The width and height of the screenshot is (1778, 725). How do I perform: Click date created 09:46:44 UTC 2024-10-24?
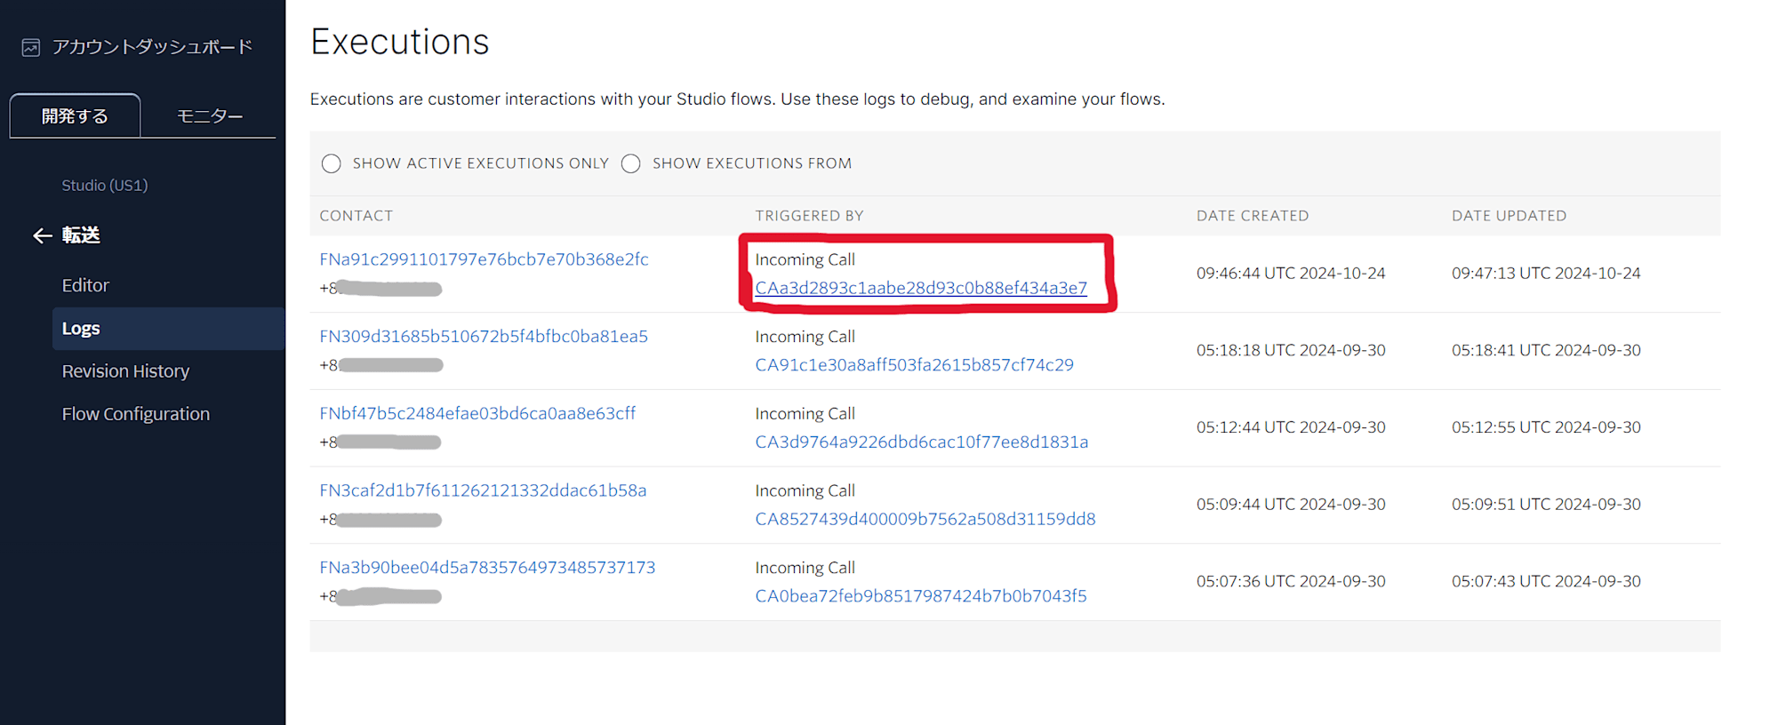click(x=1291, y=274)
